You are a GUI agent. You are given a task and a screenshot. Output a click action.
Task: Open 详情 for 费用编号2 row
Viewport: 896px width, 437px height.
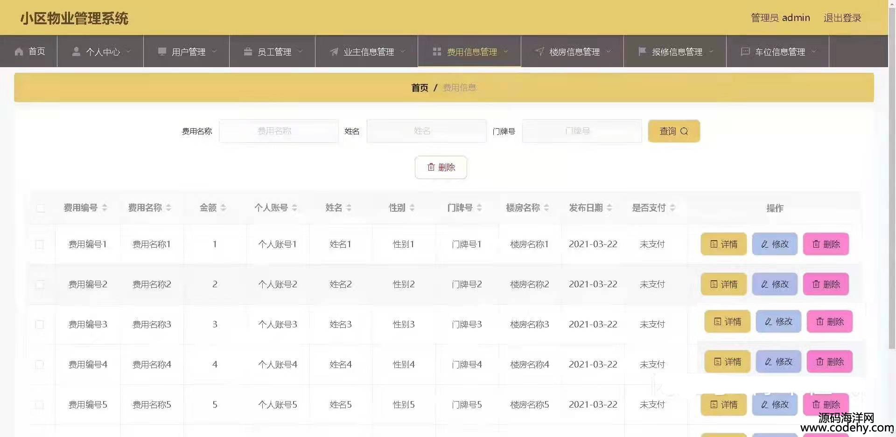723,284
